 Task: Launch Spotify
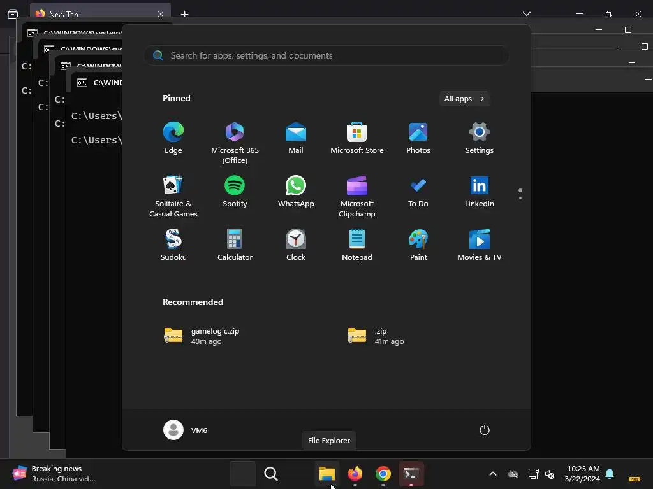tap(235, 192)
